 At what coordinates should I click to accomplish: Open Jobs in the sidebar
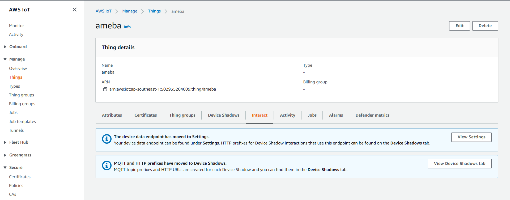13,113
